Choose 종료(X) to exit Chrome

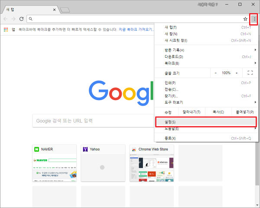point(206,138)
